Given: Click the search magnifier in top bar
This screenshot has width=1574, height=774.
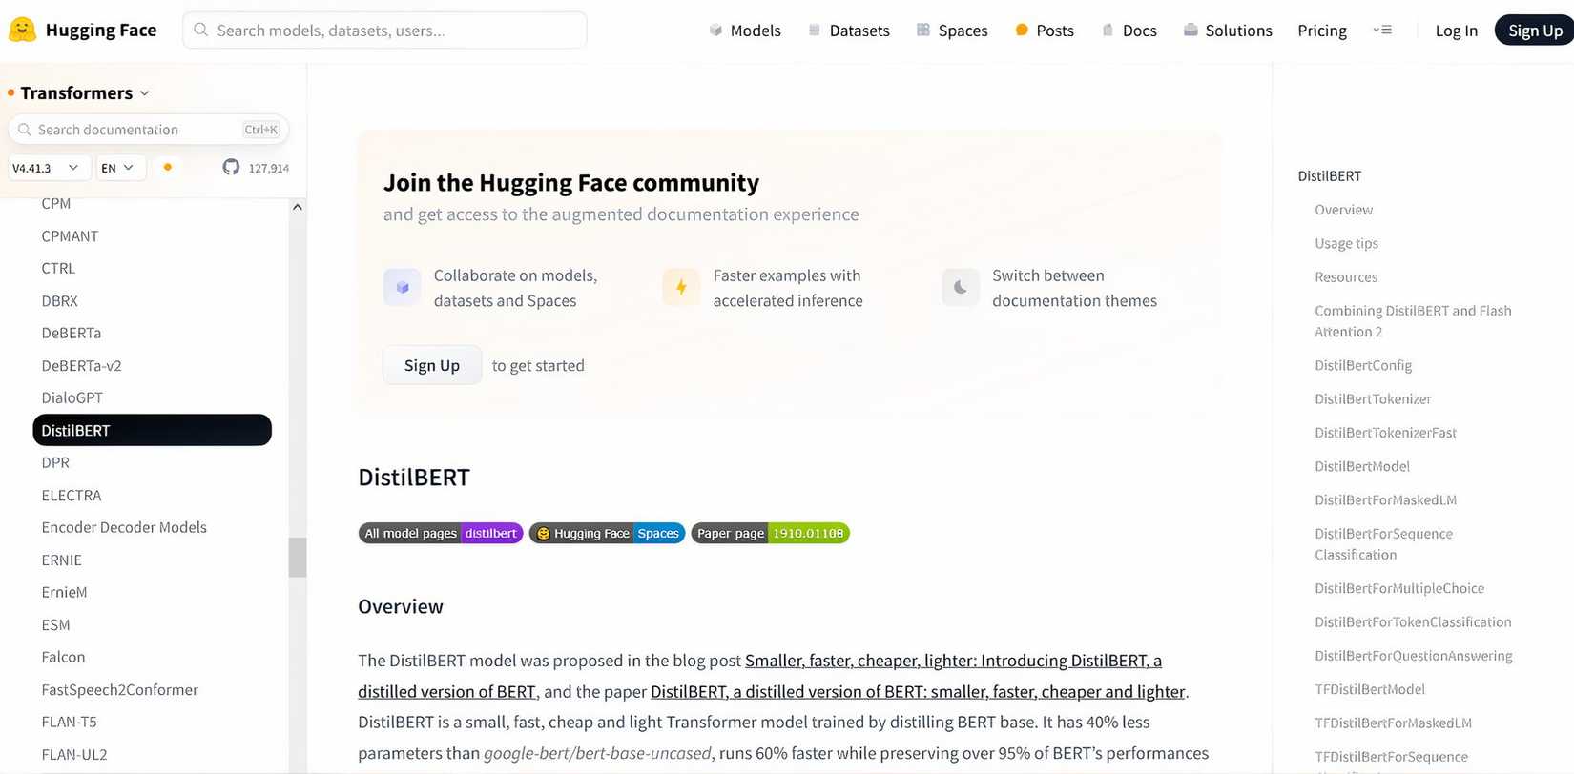Looking at the screenshot, I should [x=201, y=30].
